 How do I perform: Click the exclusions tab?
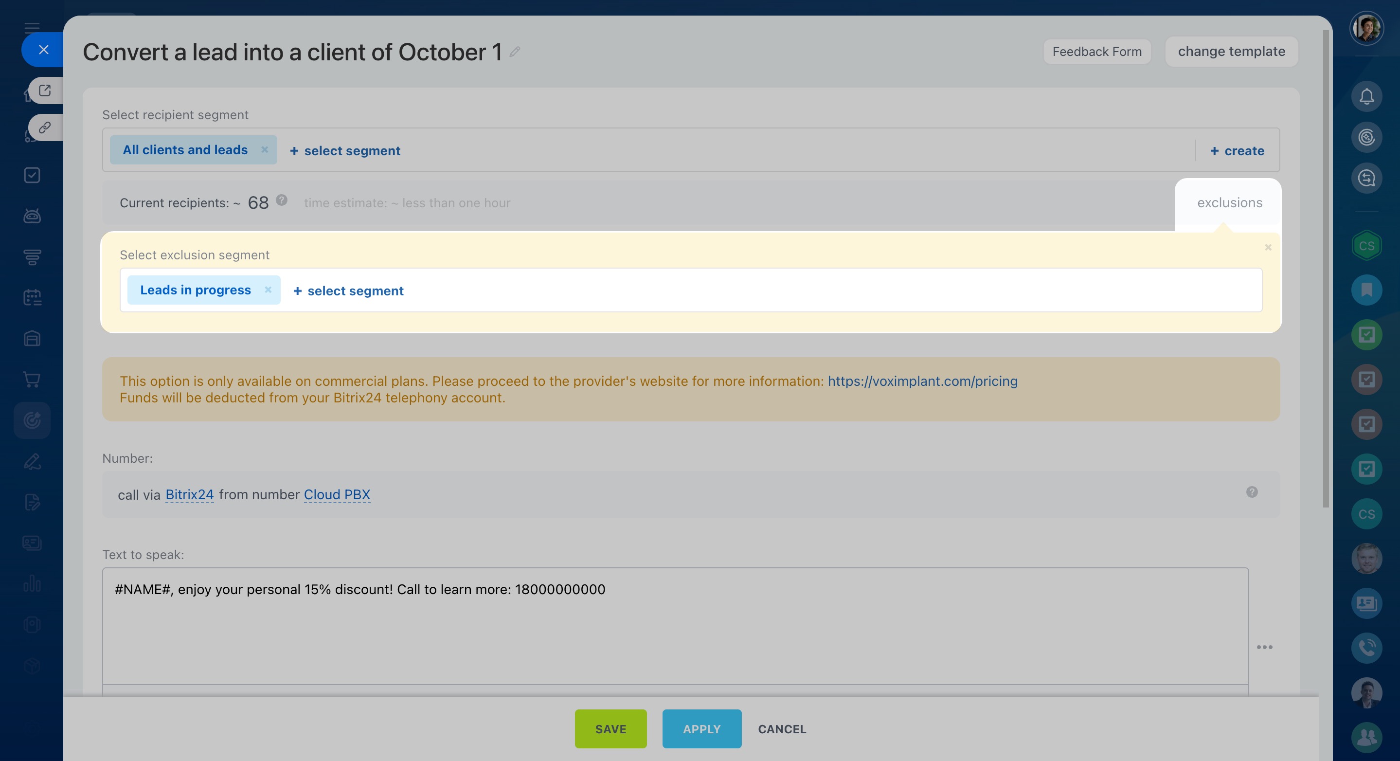pos(1229,203)
